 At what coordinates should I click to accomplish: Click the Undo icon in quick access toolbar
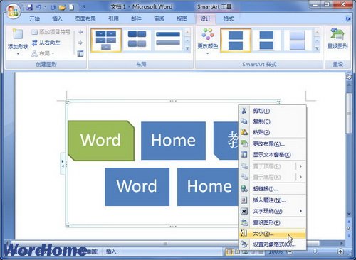(x=38, y=7)
